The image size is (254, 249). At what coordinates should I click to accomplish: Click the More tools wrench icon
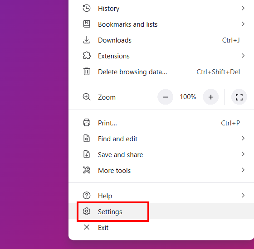87,170
